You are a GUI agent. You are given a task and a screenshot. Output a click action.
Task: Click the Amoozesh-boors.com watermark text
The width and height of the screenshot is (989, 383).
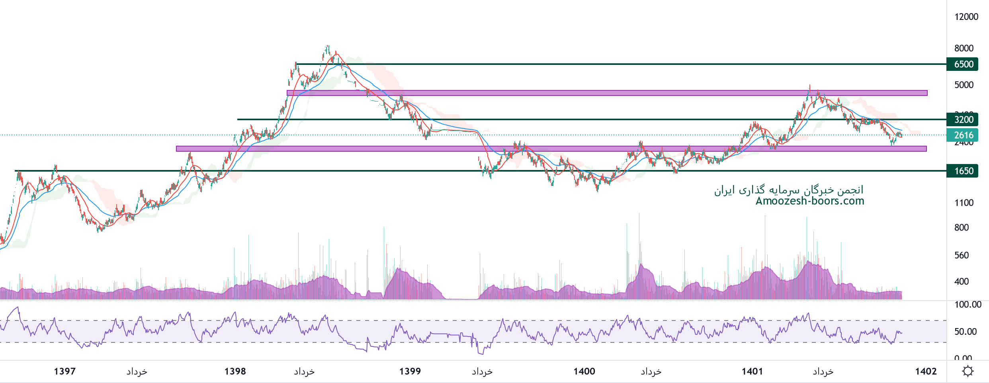coord(810,201)
